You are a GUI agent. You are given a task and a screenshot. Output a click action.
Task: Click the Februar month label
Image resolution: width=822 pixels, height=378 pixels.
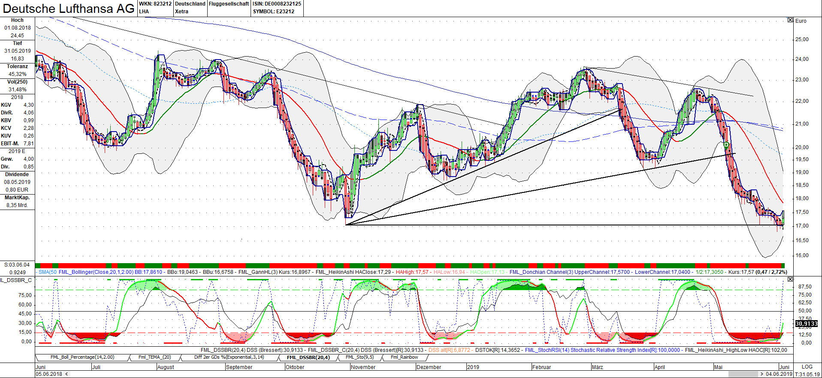541,367
